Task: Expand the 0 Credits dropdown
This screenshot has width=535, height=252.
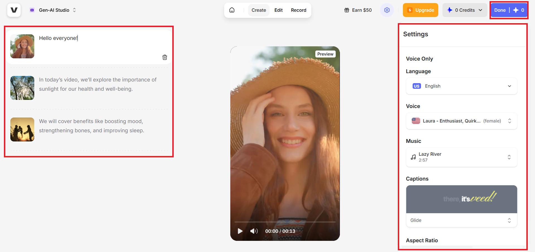Action: coord(465,10)
